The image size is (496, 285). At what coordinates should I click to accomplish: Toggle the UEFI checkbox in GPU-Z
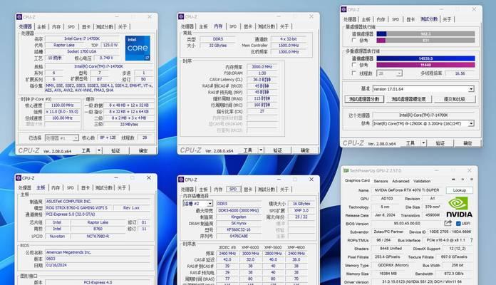458,223
